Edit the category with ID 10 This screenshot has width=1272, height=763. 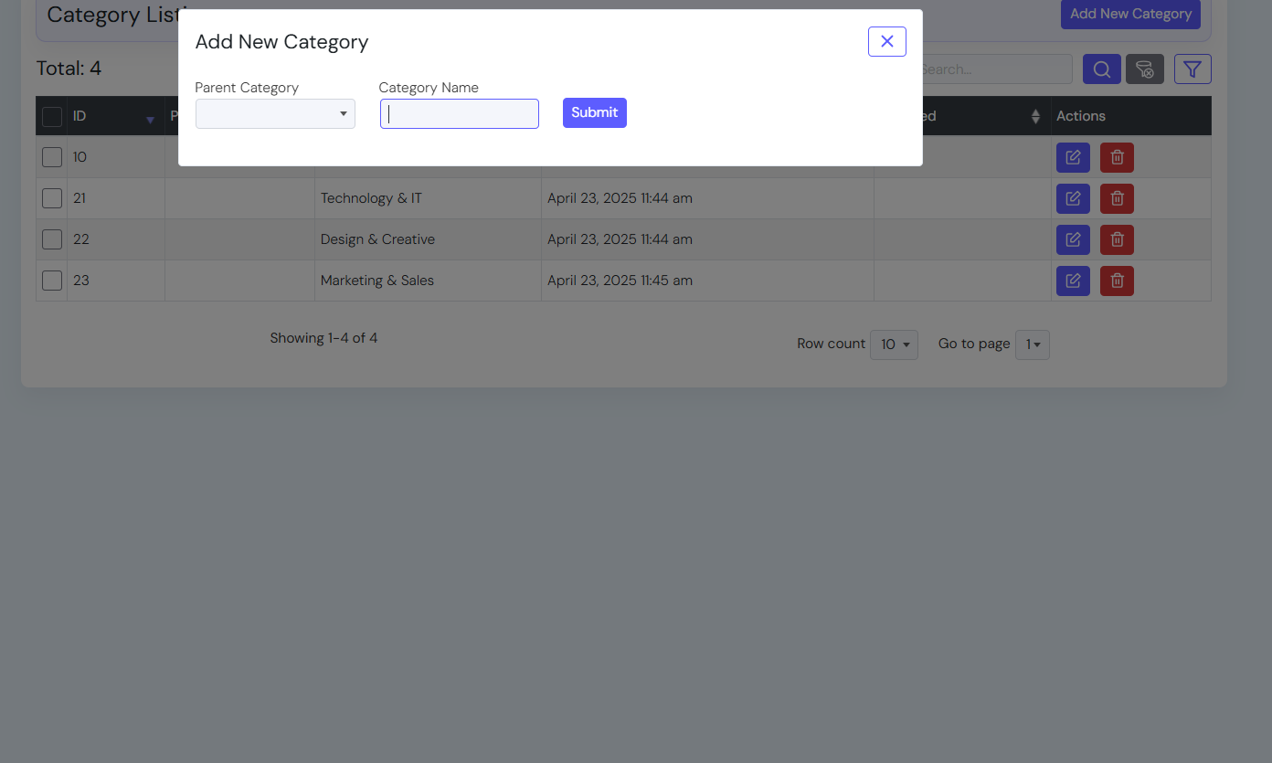[x=1073, y=157]
